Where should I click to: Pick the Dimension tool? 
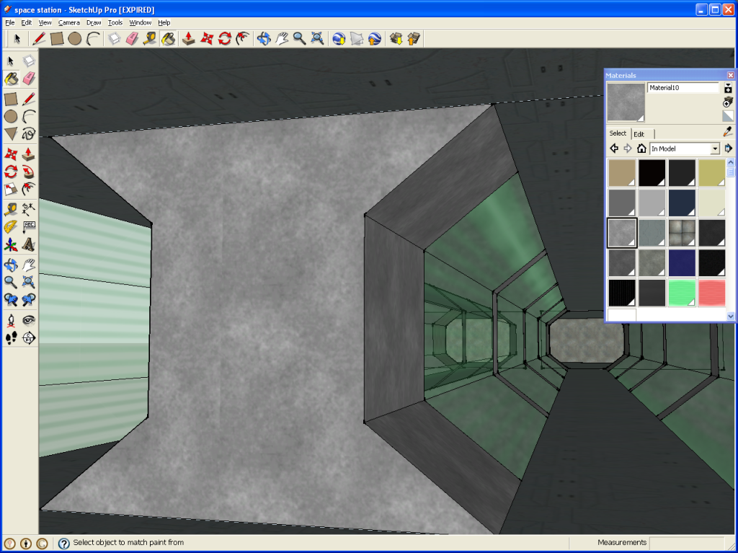29,208
